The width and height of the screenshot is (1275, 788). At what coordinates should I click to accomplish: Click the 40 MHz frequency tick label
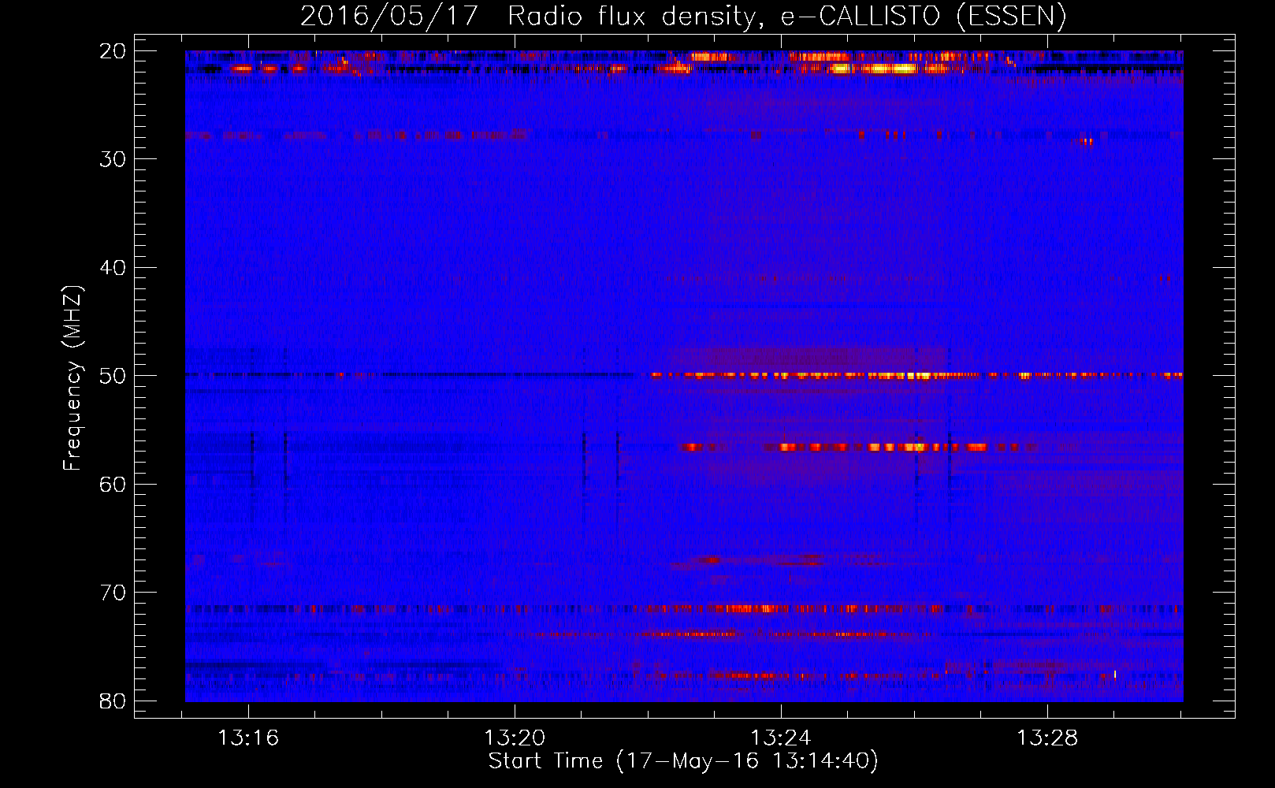[x=113, y=268]
